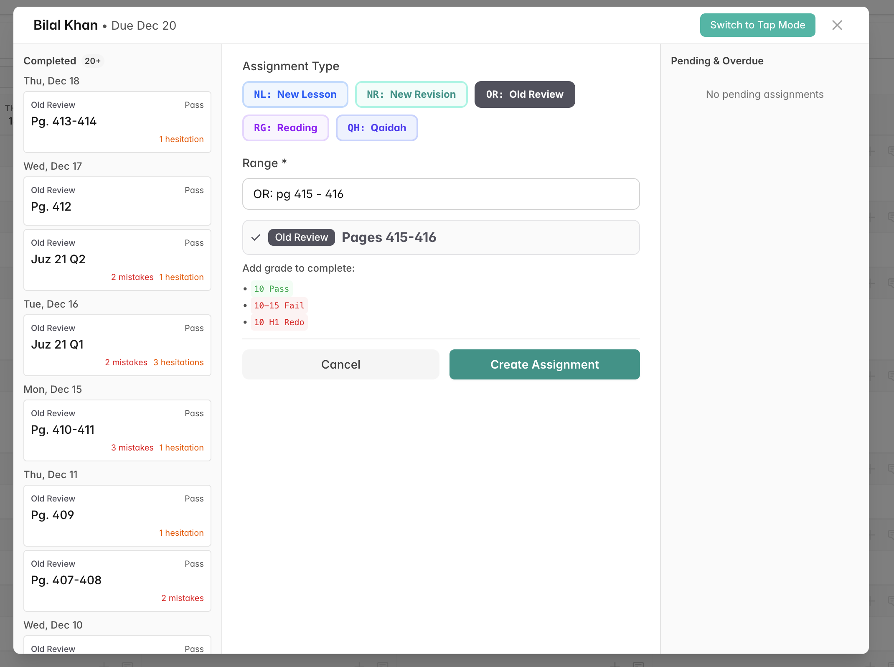894x667 pixels.
Task: Open the Pg. 410-411 record from Mon, Dec 15
Action: pyautogui.click(x=117, y=430)
